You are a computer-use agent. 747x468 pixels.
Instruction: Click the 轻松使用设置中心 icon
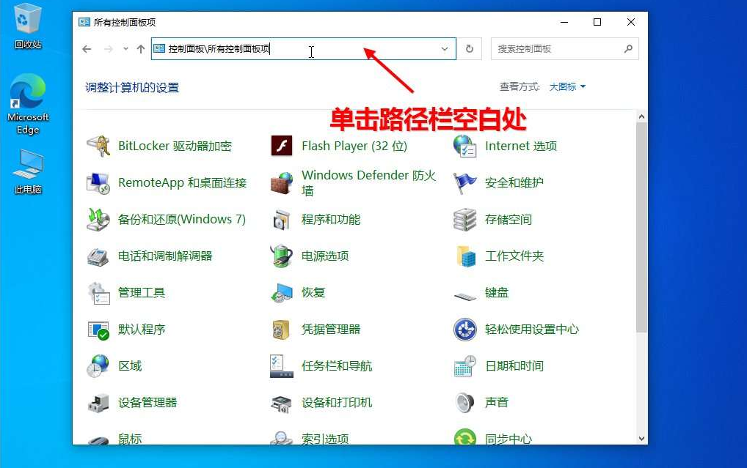465,329
